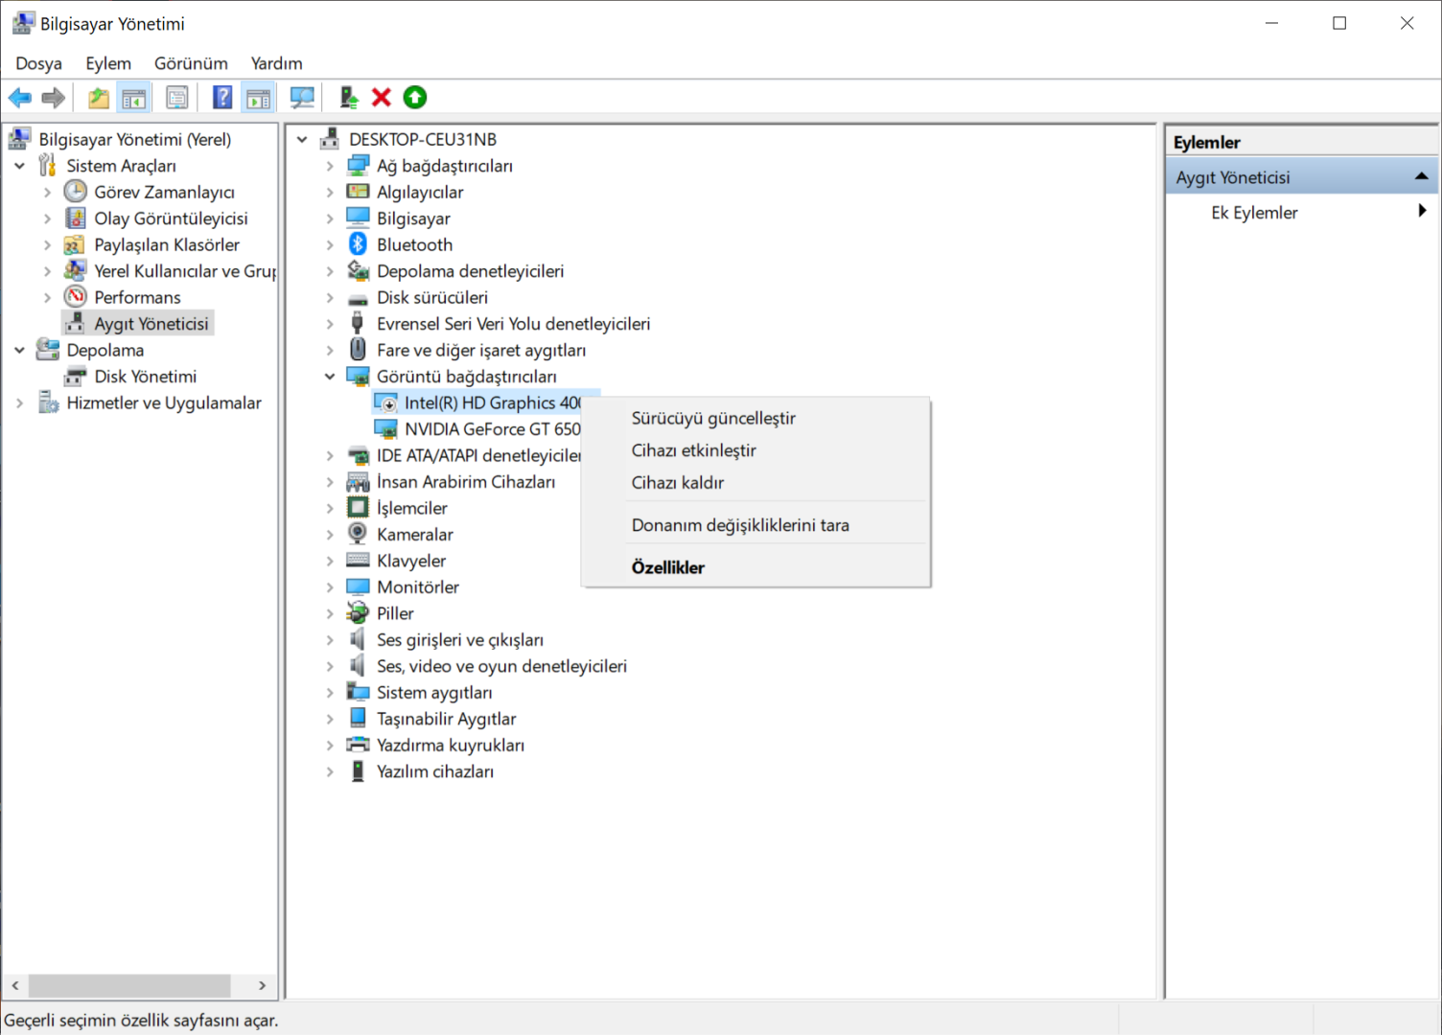Viewport: 1442px width, 1035px height.
Task: Collapse the Görüntü bağdaştırıcıları category
Action: 330,377
